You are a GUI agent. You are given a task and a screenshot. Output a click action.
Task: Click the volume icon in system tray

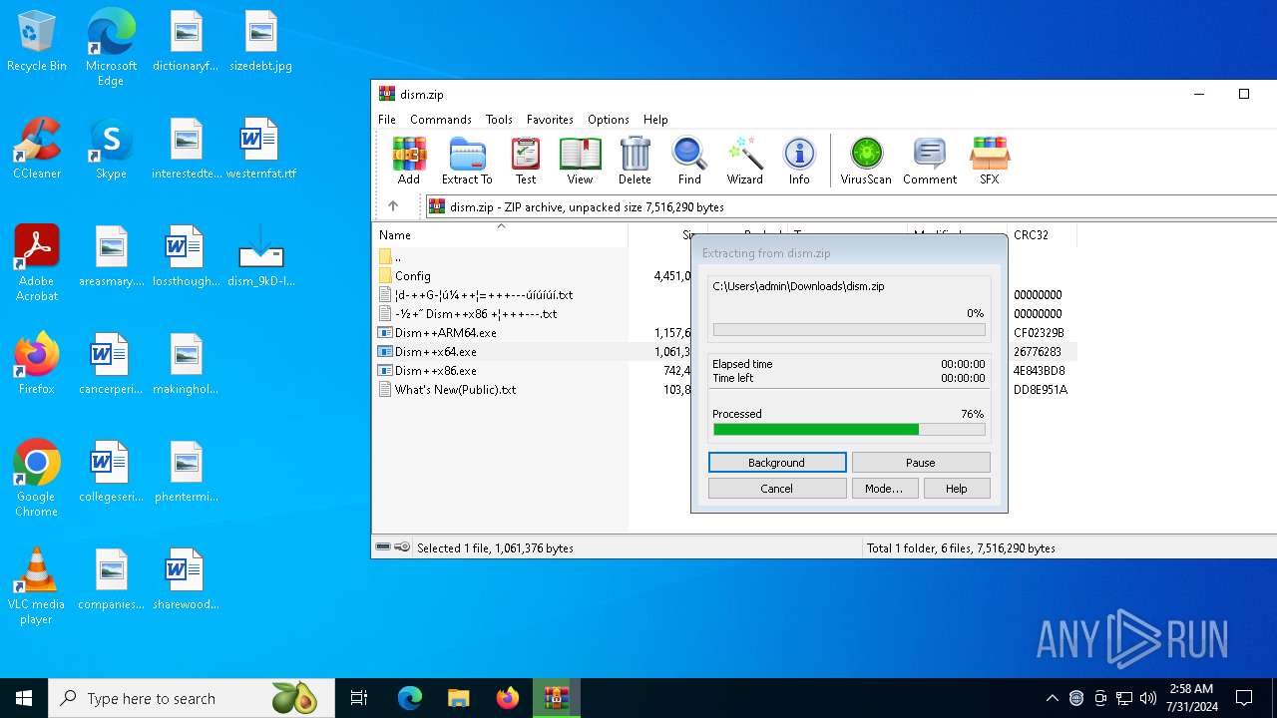(1148, 698)
